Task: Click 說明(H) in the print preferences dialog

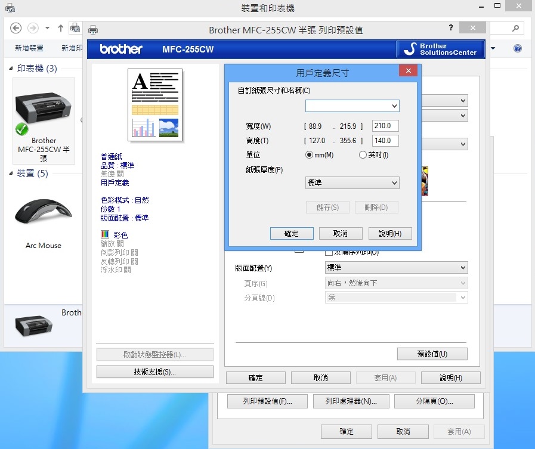Action: click(451, 377)
